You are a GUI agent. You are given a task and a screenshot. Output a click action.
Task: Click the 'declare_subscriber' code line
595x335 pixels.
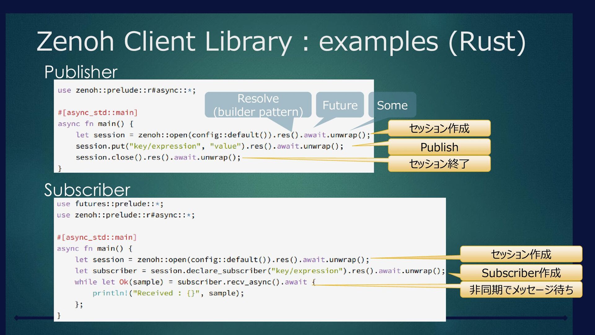(260, 271)
